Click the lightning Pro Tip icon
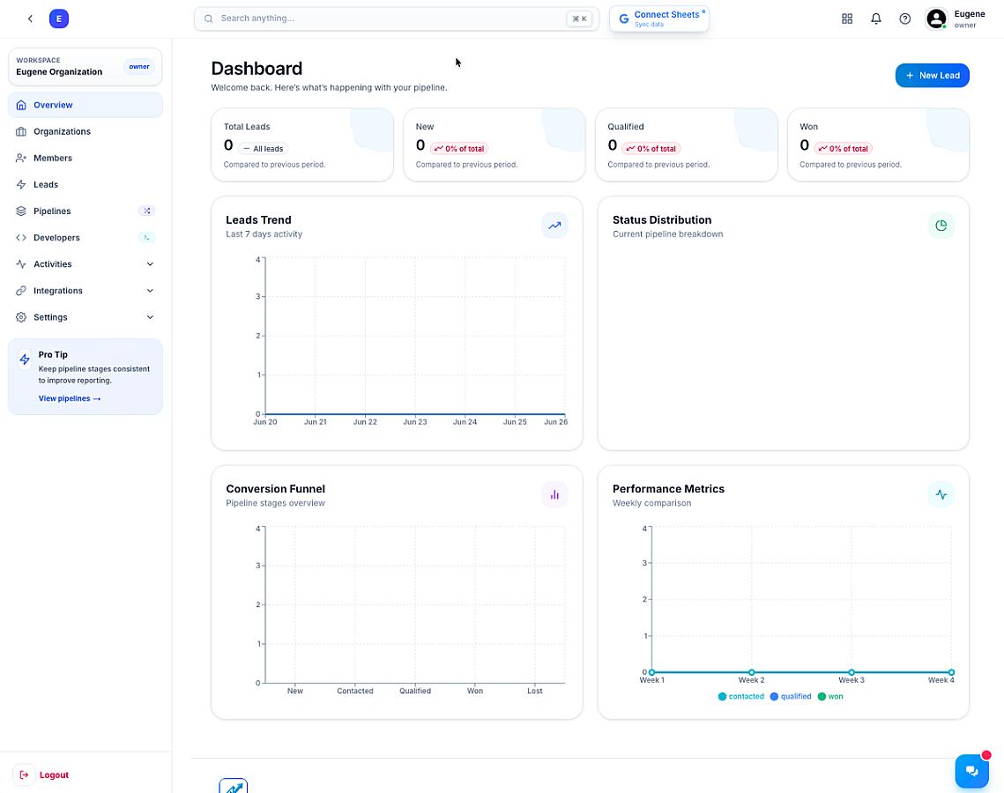 click(25, 359)
